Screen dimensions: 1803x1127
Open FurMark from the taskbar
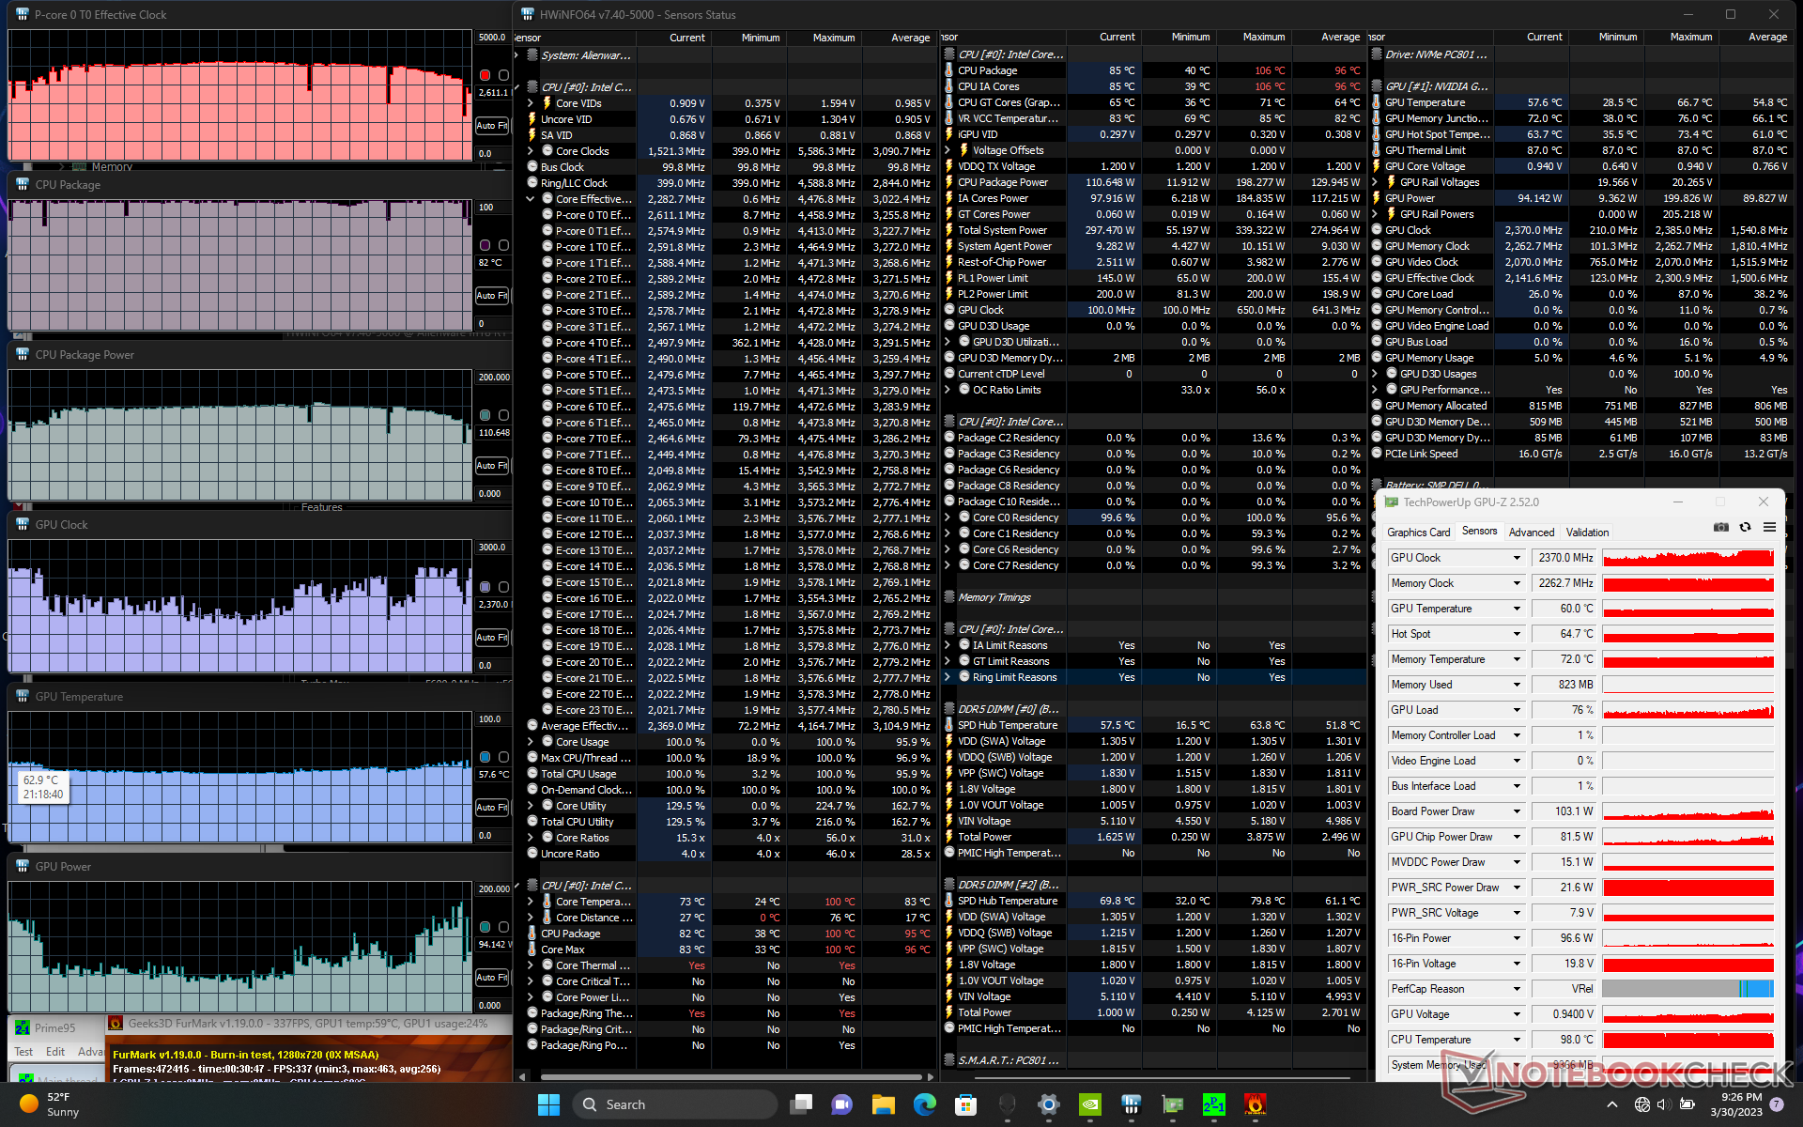click(1255, 1104)
